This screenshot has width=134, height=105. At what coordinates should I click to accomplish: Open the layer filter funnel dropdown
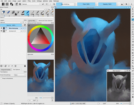(24, 22)
